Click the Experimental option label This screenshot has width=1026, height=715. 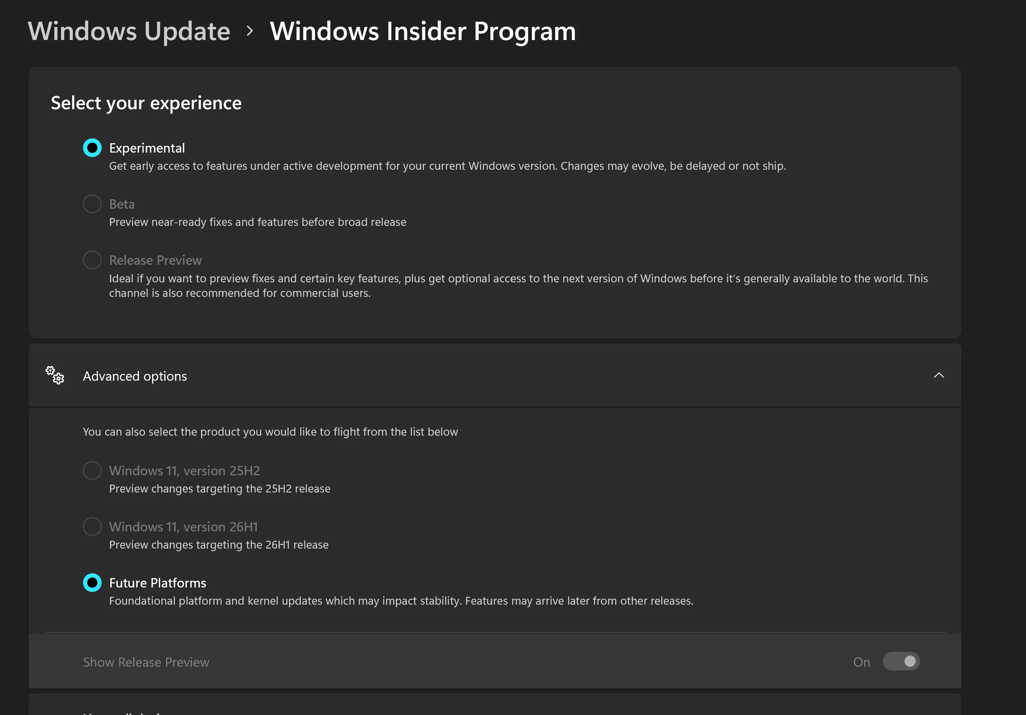pos(147,148)
